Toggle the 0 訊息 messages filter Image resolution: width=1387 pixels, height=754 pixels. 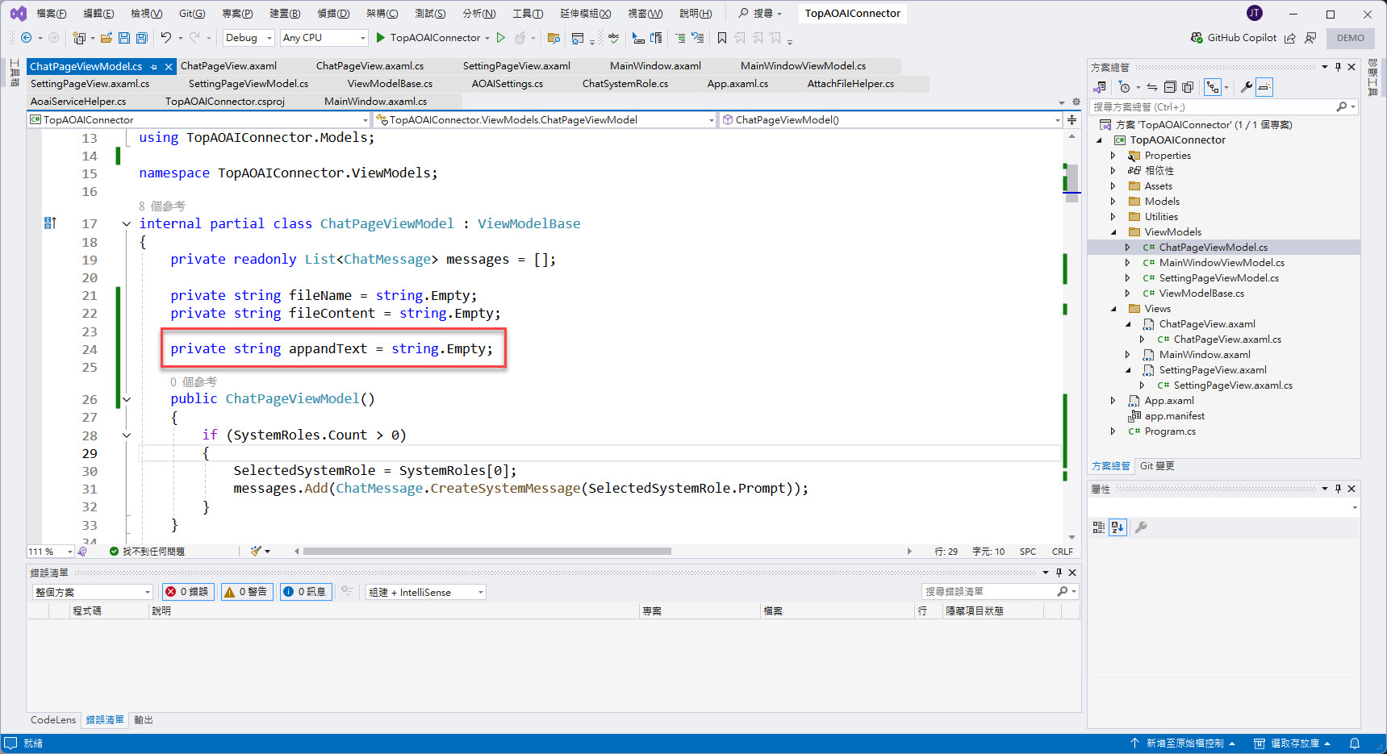(305, 592)
